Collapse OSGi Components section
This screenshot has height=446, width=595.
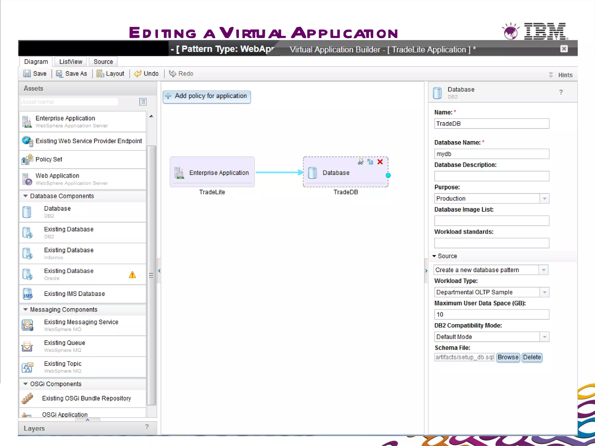point(26,384)
